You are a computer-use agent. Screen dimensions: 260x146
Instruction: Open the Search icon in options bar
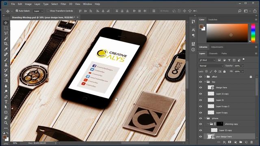239,11
